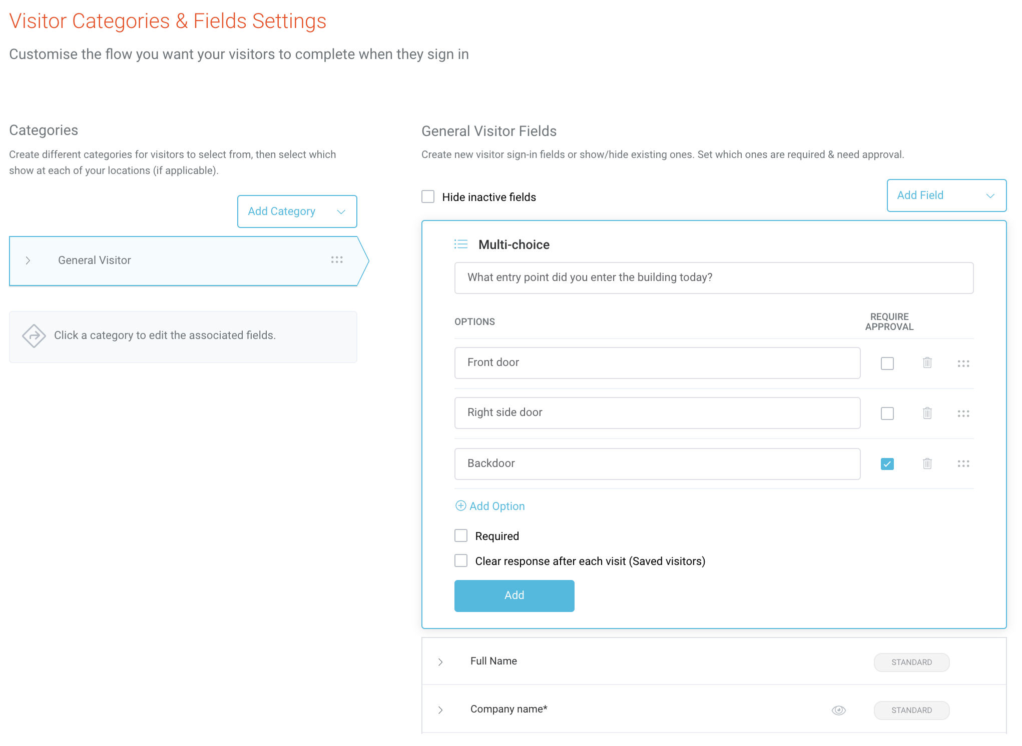Select the General Visitor category label
Screen dimensions: 1022x746
(95, 260)
